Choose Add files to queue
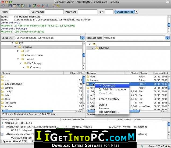Screen dimensions: 171x148 point(112,89)
